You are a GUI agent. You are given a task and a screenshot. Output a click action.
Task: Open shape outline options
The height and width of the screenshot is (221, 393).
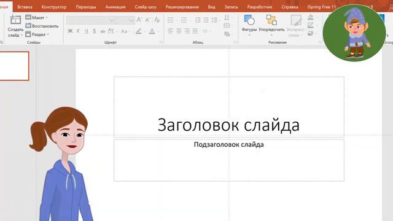click(311, 25)
